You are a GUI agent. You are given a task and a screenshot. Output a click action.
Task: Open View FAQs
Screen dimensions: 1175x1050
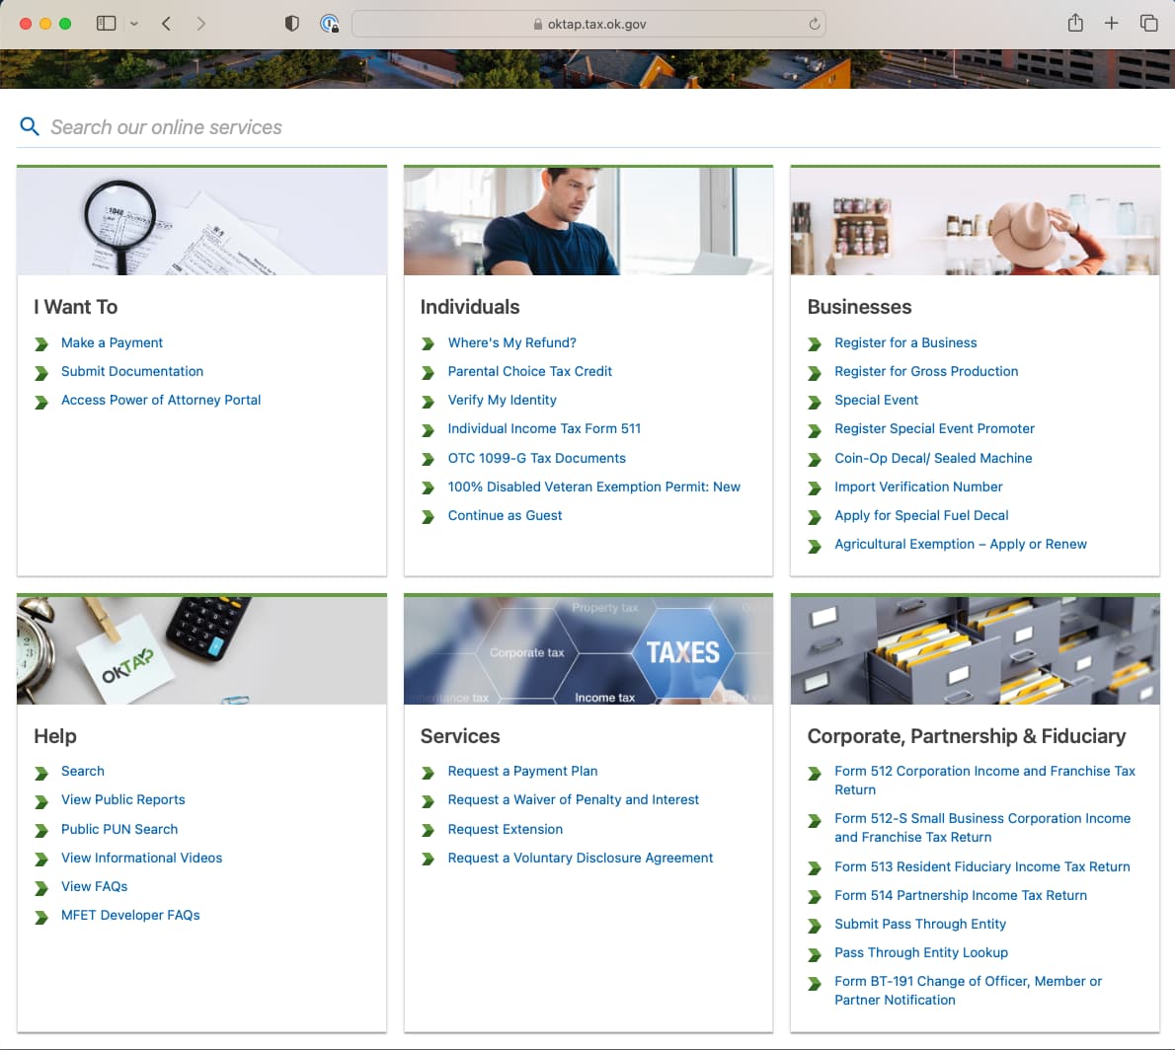pos(95,886)
